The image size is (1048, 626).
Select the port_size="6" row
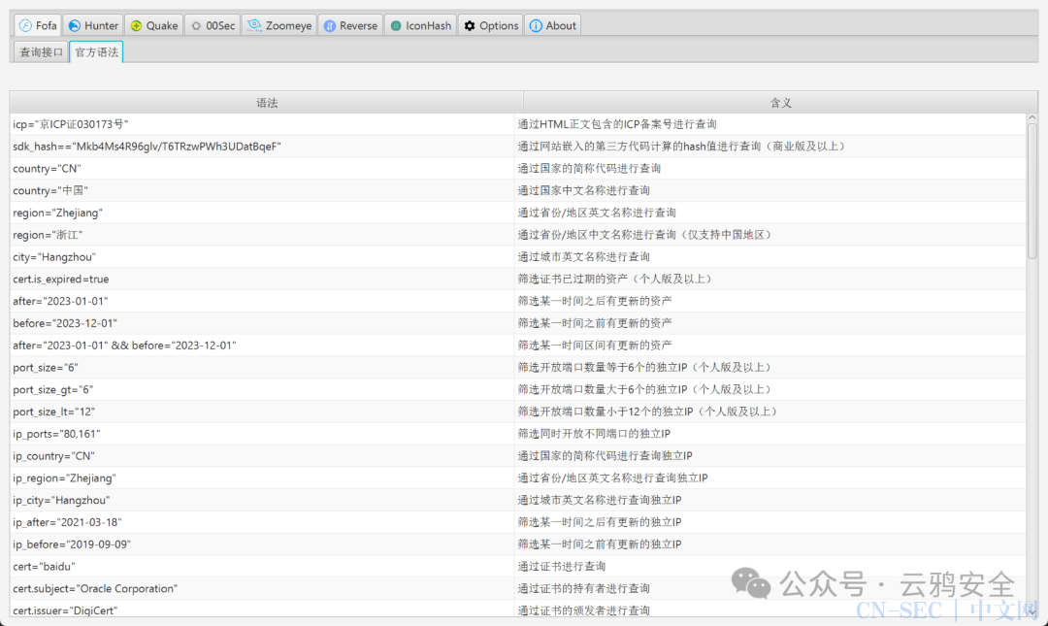tap(518, 367)
